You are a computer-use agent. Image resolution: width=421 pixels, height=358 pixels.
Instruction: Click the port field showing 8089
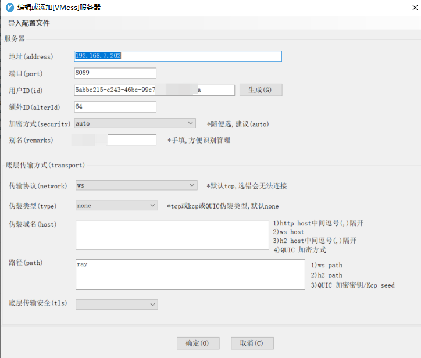point(115,73)
